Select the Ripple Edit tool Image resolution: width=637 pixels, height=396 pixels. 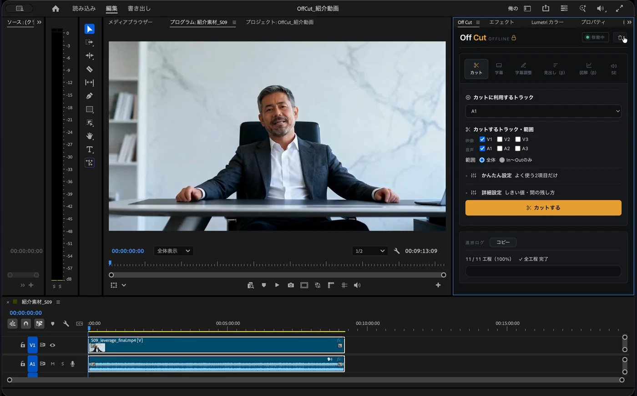pos(90,55)
